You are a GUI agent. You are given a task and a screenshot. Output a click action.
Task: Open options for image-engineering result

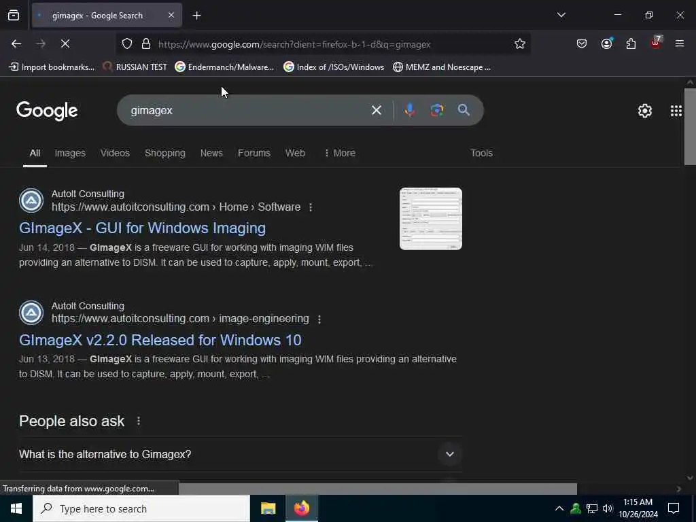pyautogui.click(x=319, y=319)
